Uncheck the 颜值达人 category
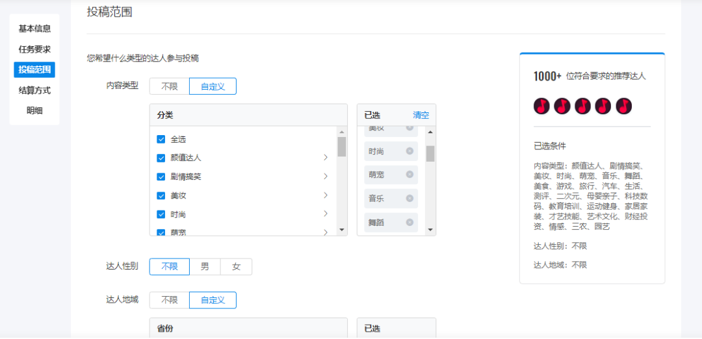The image size is (702, 339). pos(161,158)
